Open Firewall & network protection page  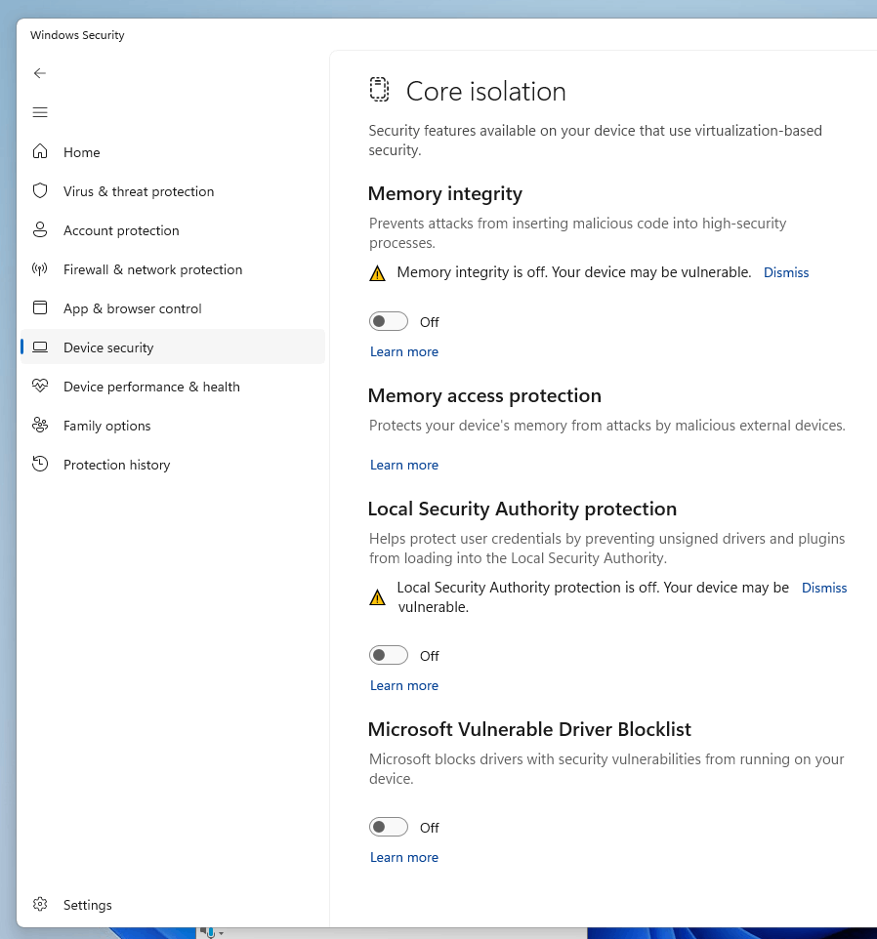click(x=173, y=269)
